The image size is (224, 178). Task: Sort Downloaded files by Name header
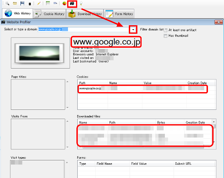pos(92,122)
